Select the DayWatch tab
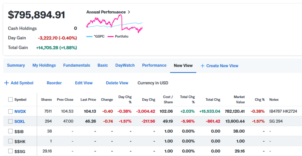 click(125, 66)
